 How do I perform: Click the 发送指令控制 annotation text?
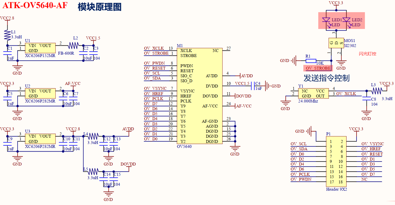click(326, 78)
